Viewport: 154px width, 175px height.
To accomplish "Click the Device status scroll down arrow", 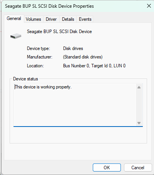I will [139, 123].
